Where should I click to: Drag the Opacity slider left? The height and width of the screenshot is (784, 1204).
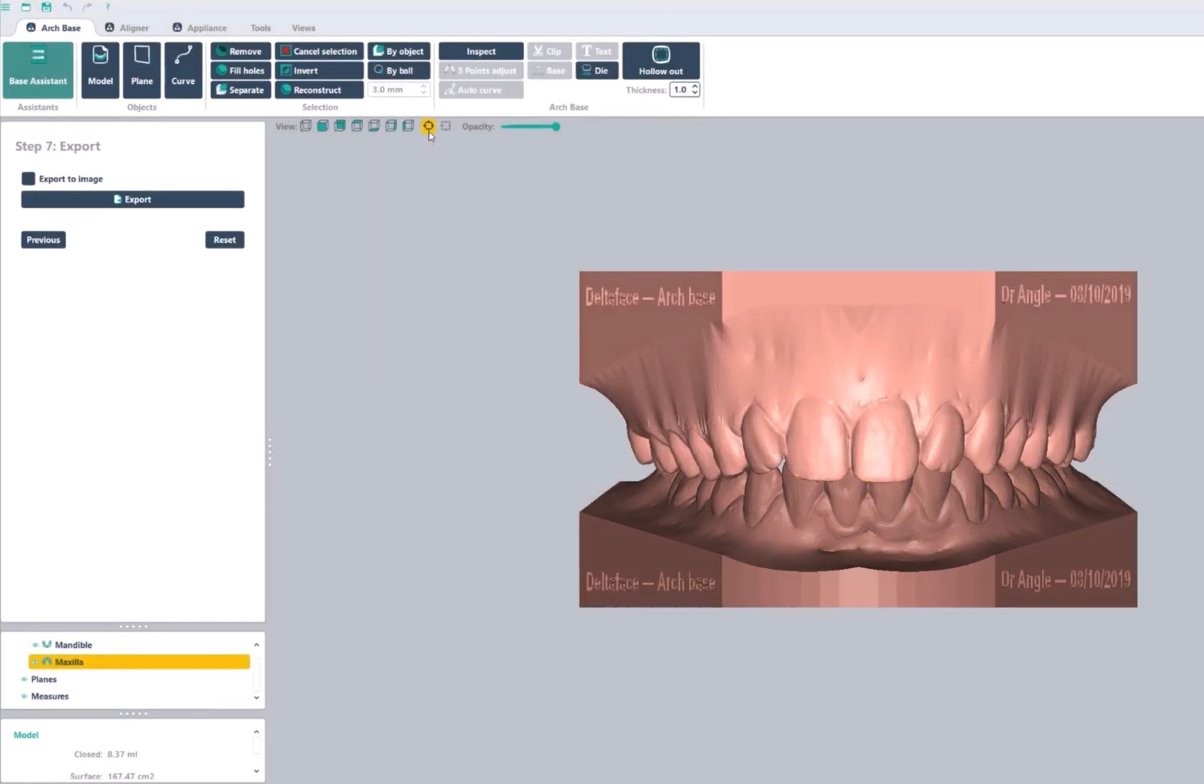[x=556, y=127]
